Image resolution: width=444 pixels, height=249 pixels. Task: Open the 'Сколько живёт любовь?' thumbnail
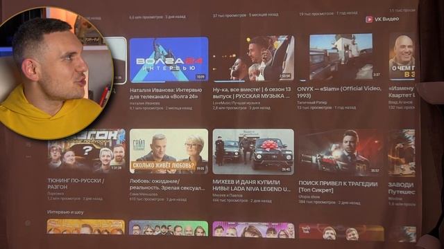[169, 151]
